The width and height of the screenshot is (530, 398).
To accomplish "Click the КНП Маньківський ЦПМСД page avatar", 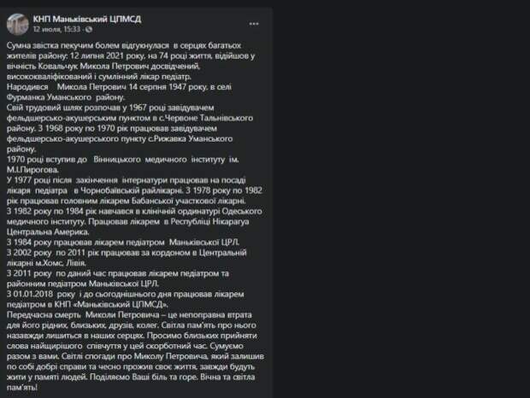I will click(x=17, y=22).
